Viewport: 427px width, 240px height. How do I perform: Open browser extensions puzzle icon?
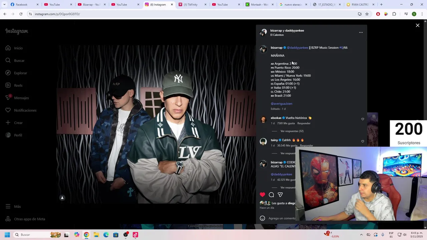pyautogui.click(x=394, y=14)
